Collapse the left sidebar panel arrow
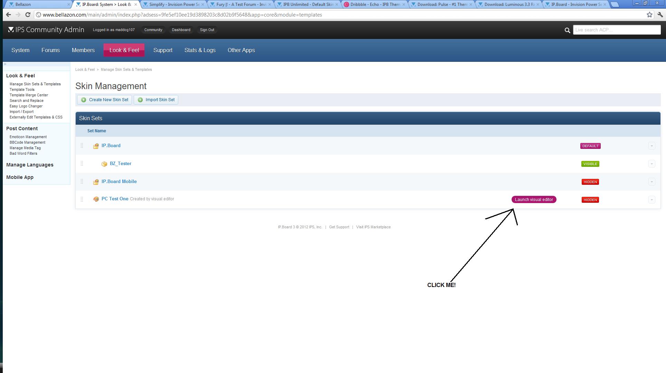This screenshot has width=666, height=373. click(5, 64)
